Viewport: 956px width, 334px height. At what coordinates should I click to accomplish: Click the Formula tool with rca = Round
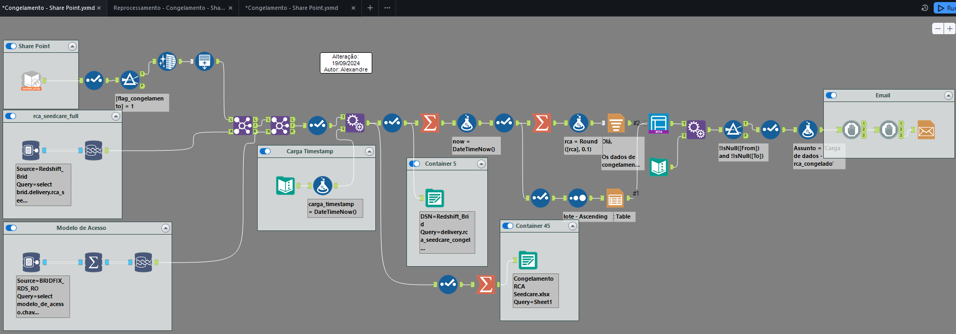[x=579, y=123]
